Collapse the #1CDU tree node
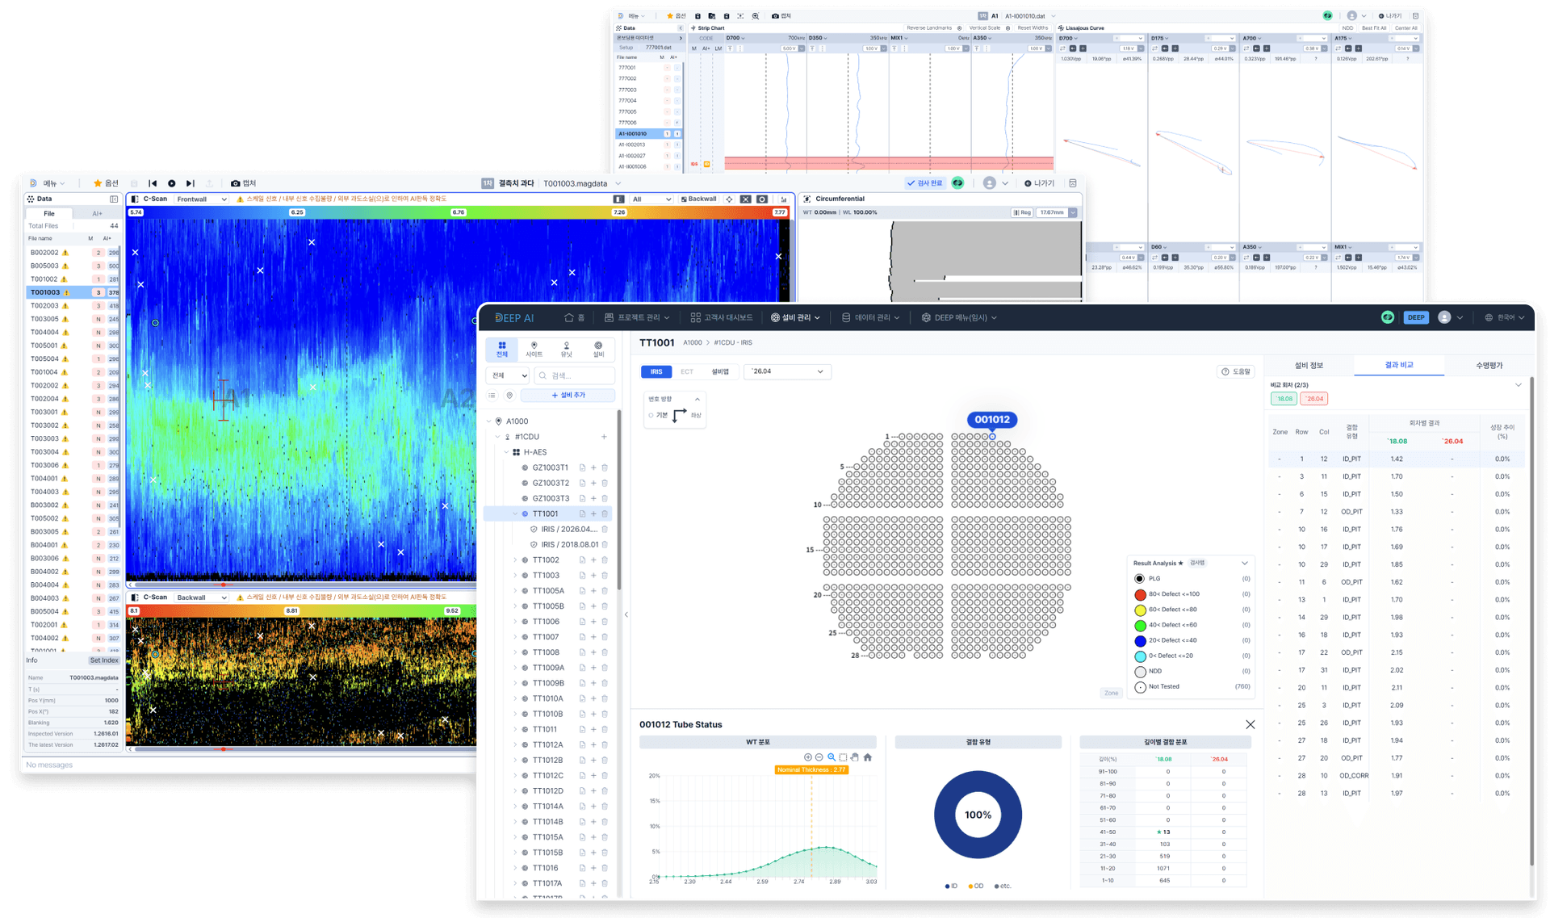1550x918 pixels. [497, 437]
